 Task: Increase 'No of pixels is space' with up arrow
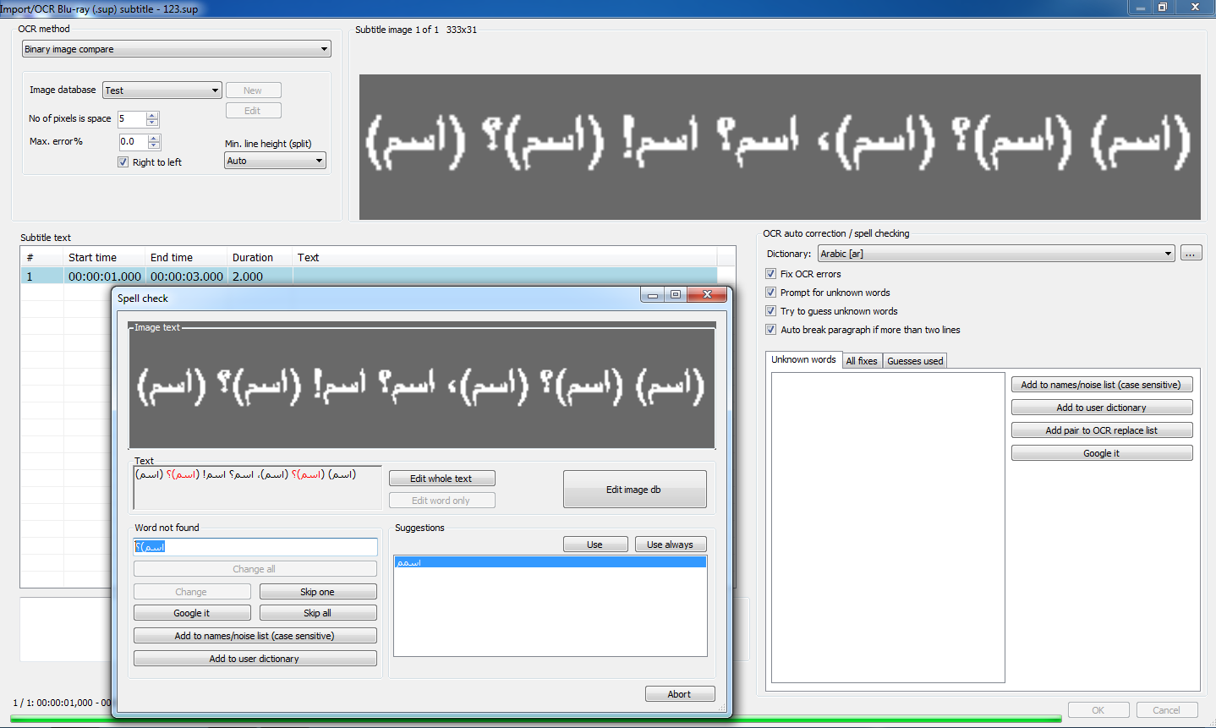tap(153, 115)
